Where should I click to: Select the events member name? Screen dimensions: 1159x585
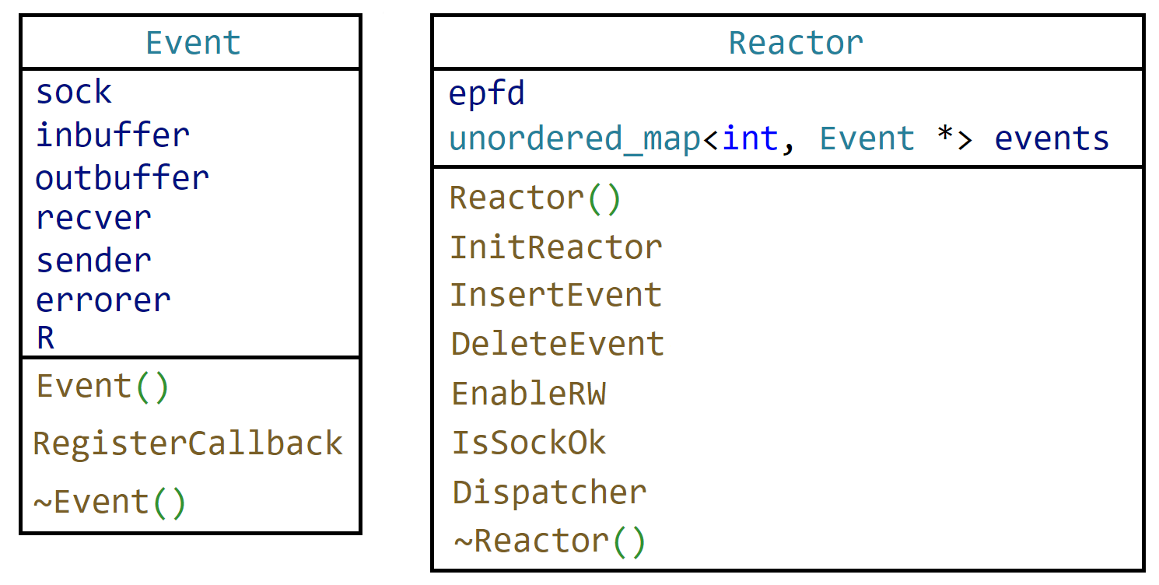pyautogui.click(x=1052, y=139)
